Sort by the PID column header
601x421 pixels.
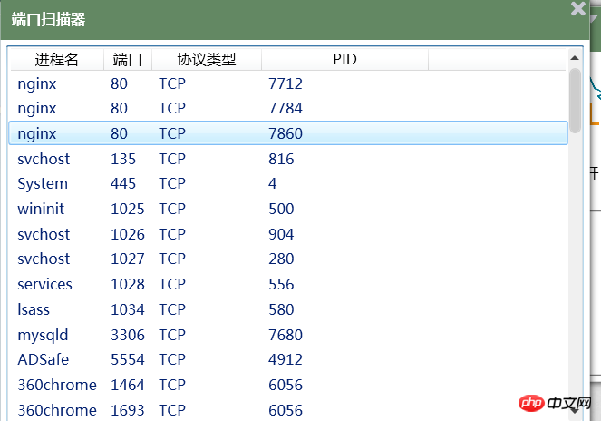[344, 60]
